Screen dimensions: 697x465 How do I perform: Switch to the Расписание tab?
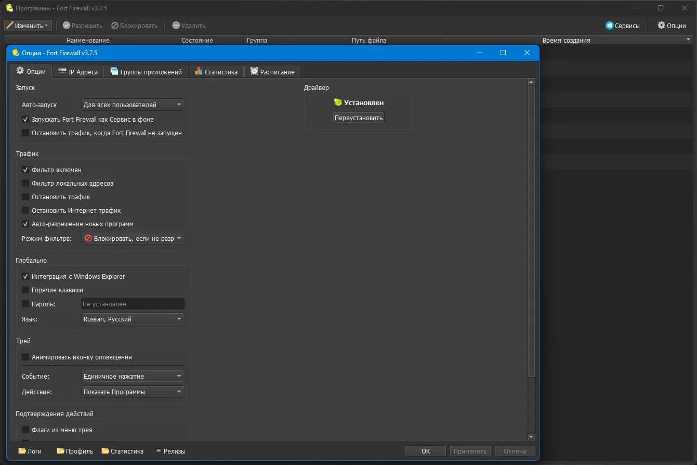272,72
